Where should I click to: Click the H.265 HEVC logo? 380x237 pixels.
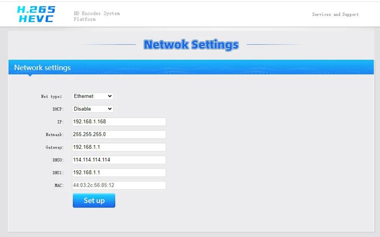click(x=36, y=14)
